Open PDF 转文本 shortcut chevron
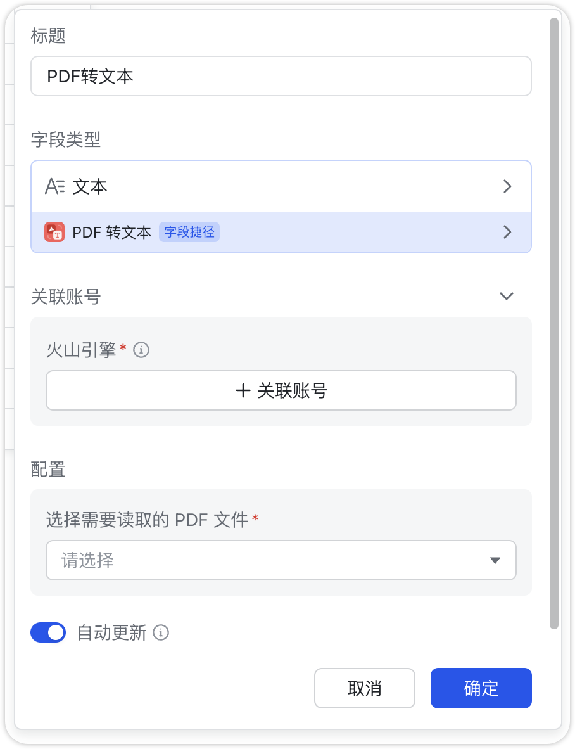Viewport: 575px width, 749px height. [x=507, y=232]
